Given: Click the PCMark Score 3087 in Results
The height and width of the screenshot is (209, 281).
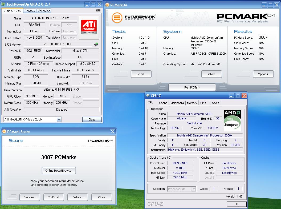Looking at the screenshot, I should point(263,37).
